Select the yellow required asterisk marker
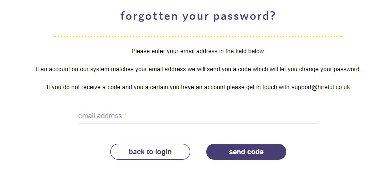 click(x=125, y=115)
